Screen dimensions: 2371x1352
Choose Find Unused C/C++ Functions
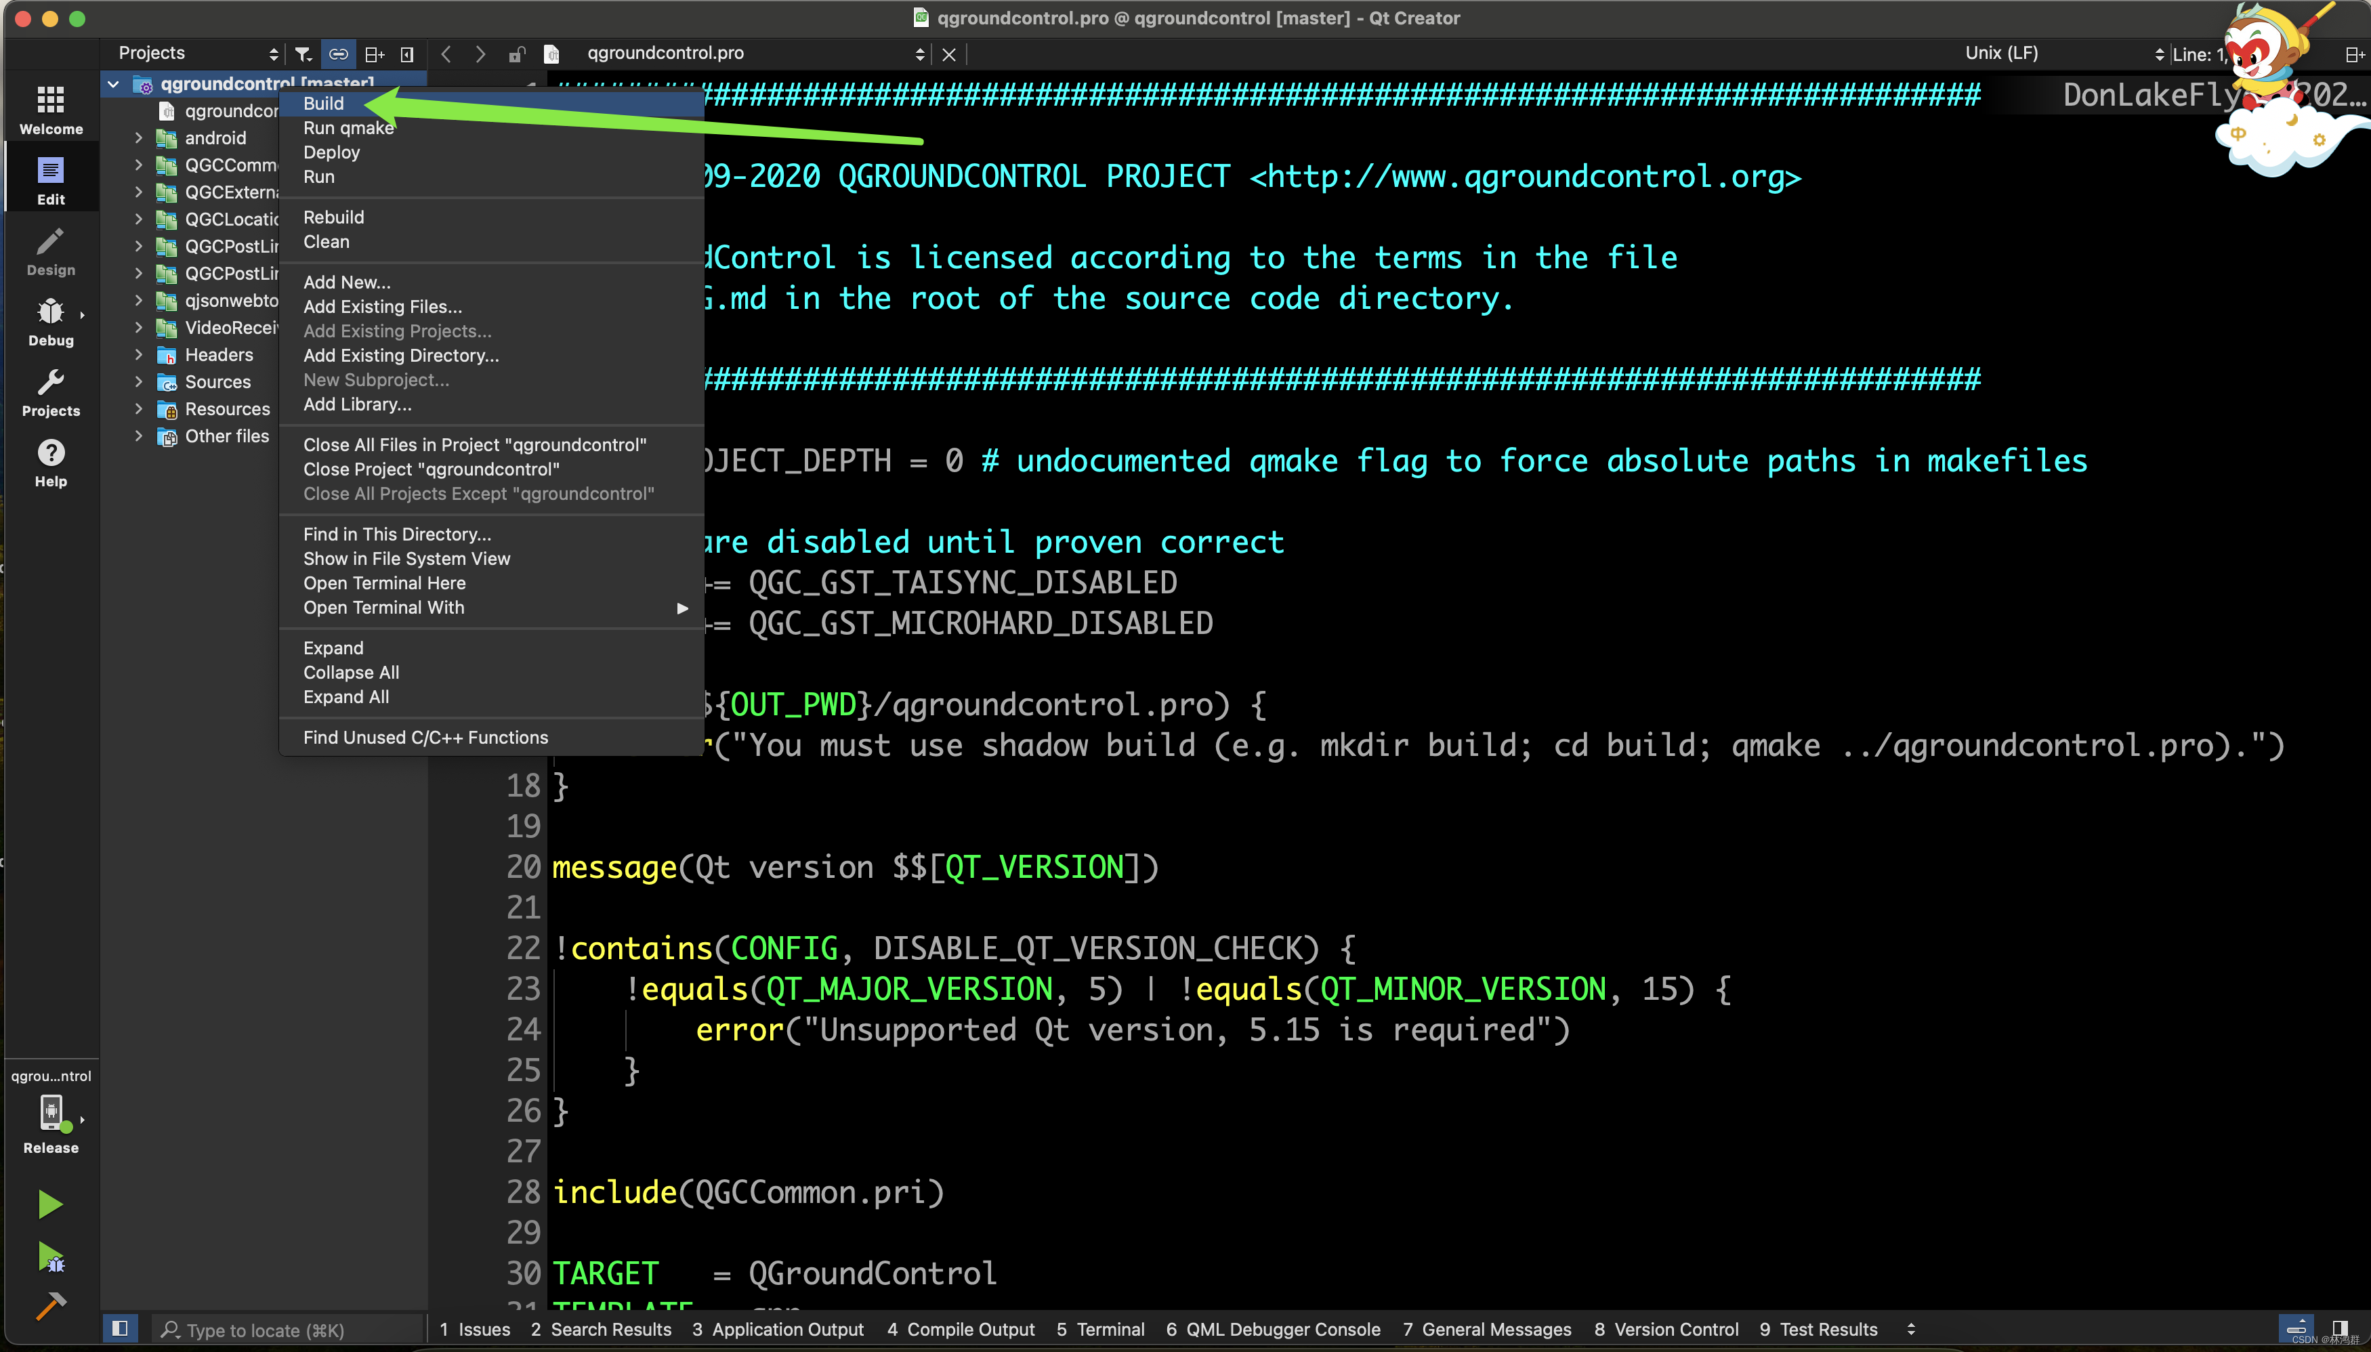490,737
